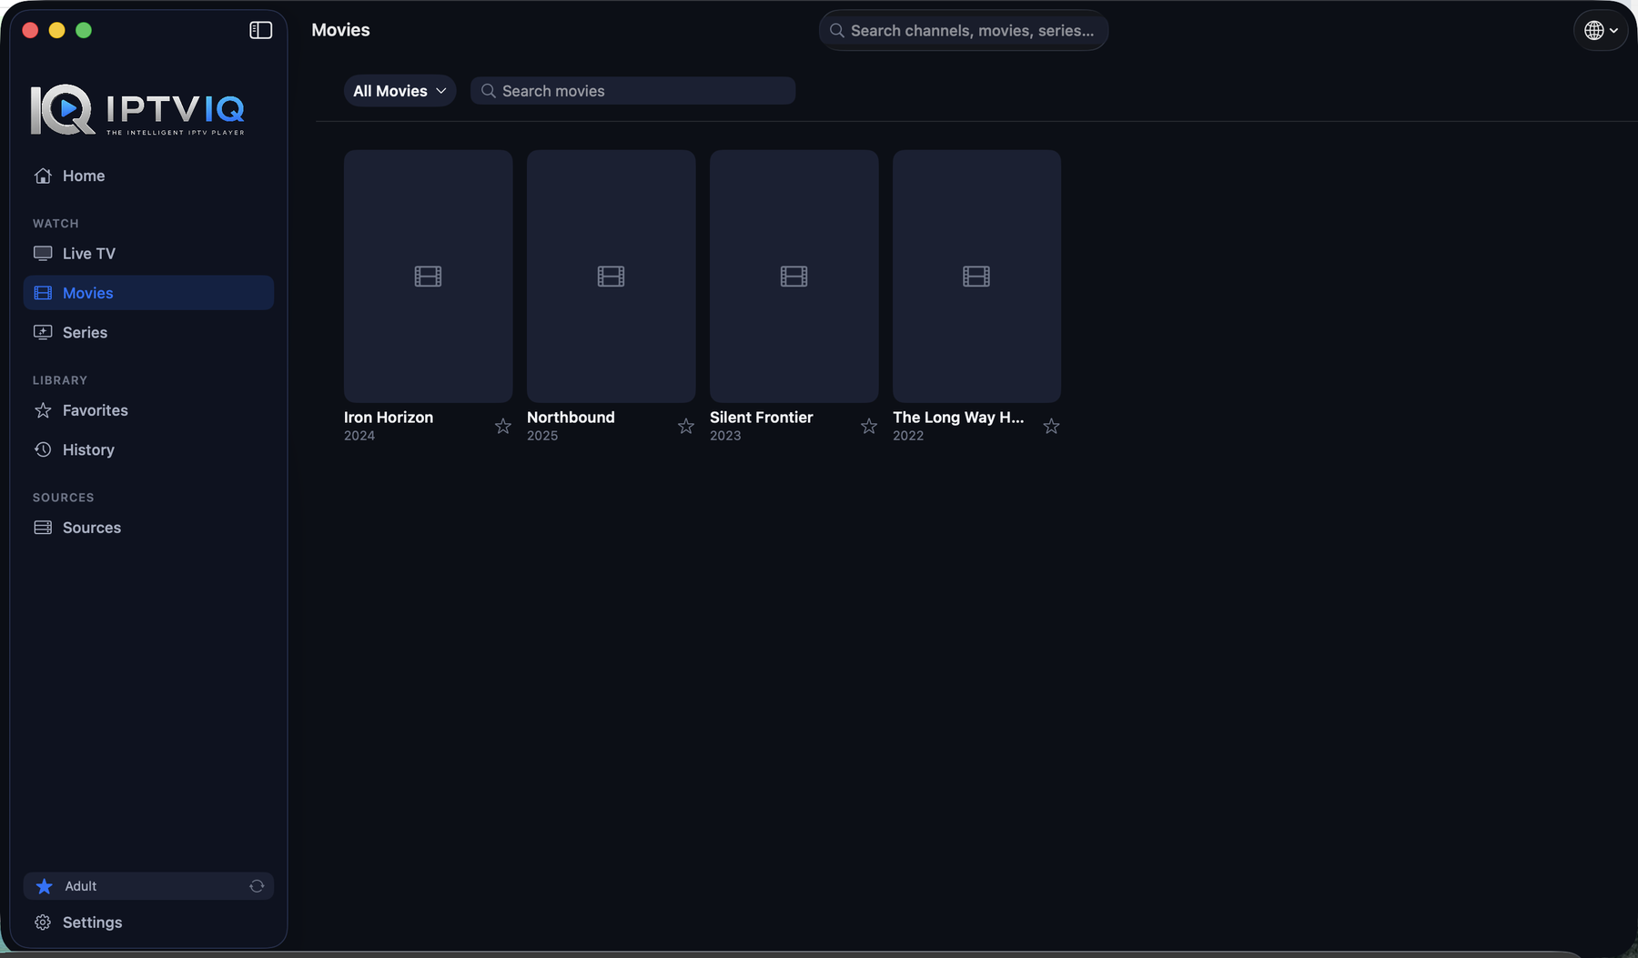
Task: Minimize the window with the yellow button
Action: pyautogui.click(x=56, y=30)
